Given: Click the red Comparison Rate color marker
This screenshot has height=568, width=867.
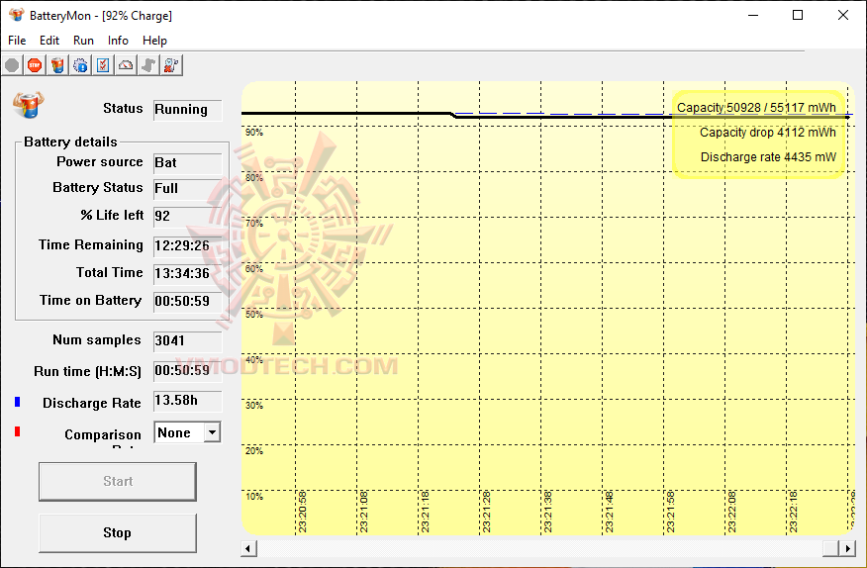Looking at the screenshot, I should coord(17,431).
